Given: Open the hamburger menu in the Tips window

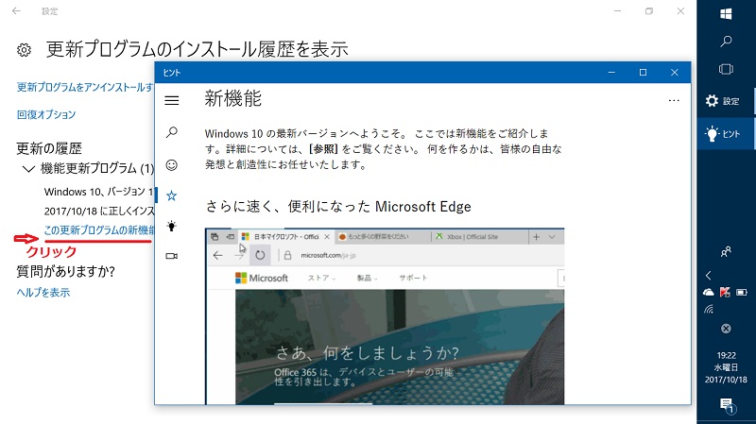Looking at the screenshot, I should coord(172,100).
